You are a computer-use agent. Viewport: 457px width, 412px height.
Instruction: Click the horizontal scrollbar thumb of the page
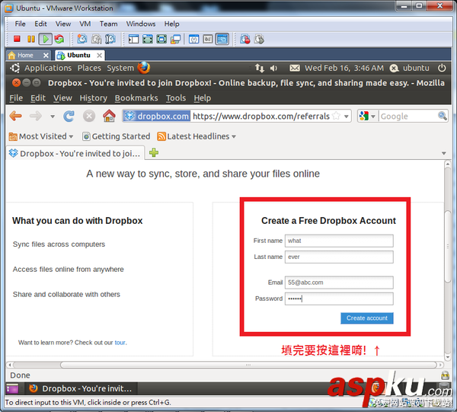(x=248, y=365)
